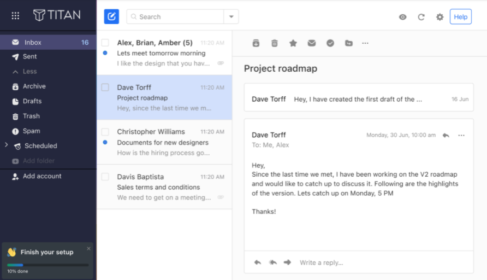The height and width of the screenshot is (280, 487).
Task: Toggle unread dot on Documents for new designers
Action: [x=105, y=142]
